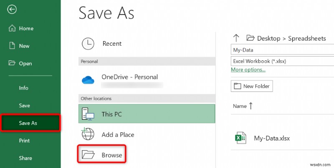Click the Home house icon
Viewport: 334px width, 168px height.
point(12,28)
